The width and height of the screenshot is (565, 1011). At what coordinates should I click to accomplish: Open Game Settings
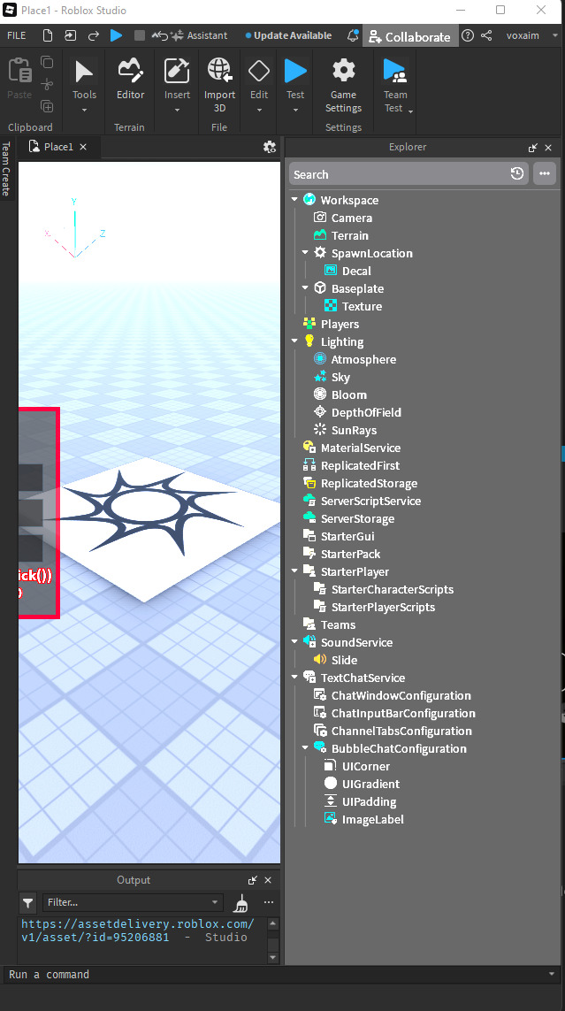pos(343,84)
